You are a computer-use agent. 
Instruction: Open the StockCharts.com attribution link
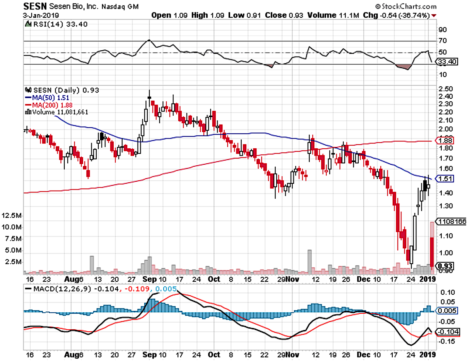tap(406, 6)
